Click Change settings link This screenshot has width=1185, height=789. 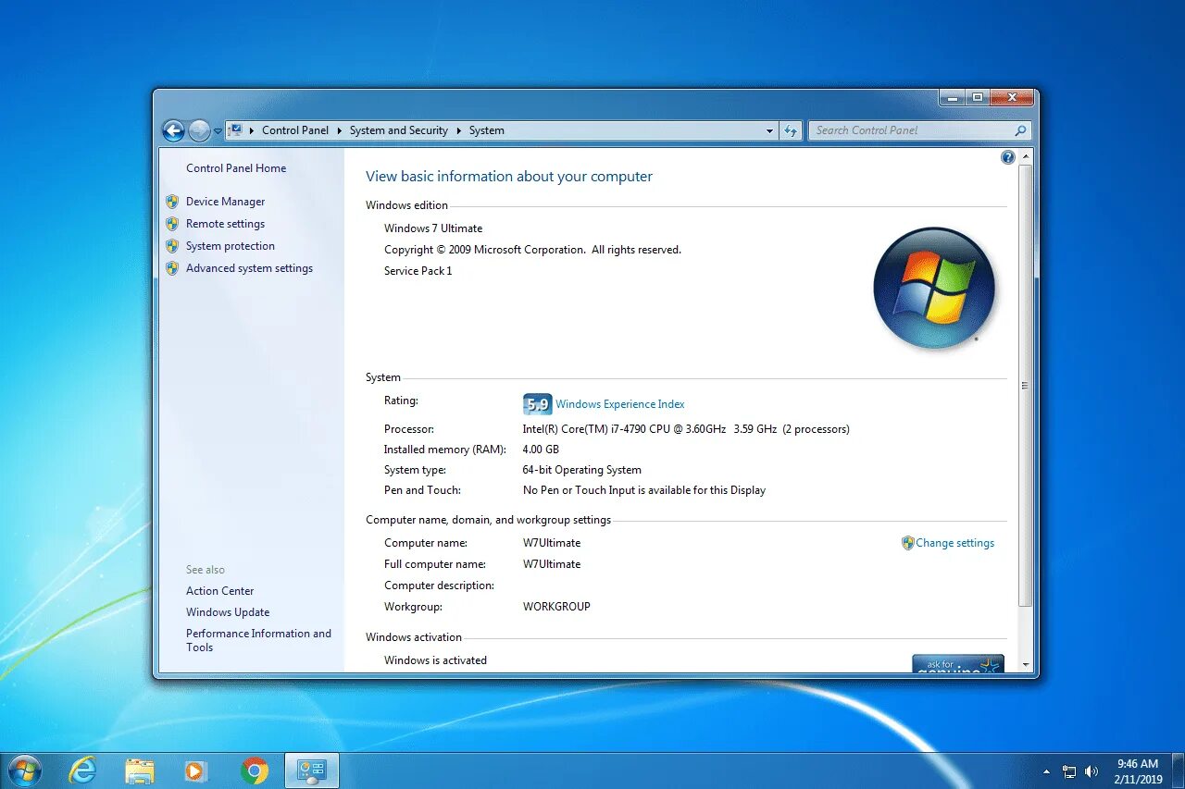tap(954, 543)
